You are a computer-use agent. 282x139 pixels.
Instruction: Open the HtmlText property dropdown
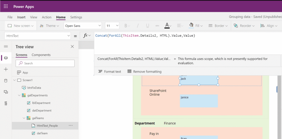point(37,36)
